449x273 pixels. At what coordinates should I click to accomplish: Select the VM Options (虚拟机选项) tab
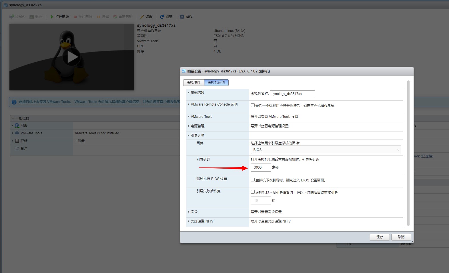(x=216, y=82)
